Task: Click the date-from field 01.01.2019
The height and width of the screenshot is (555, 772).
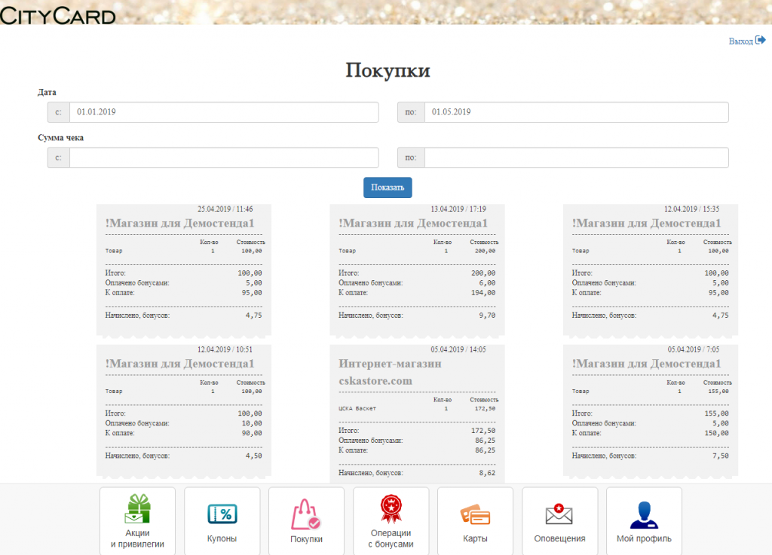Action: [x=224, y=112]
